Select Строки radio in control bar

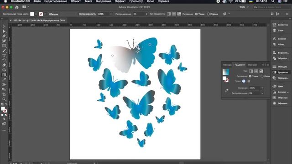pyautogui.click(x=208, y=14)
